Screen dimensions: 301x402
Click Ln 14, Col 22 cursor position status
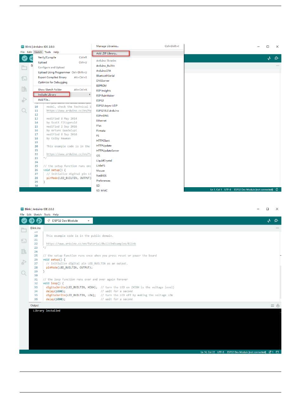pyautogui.click(x=208, y=352)
